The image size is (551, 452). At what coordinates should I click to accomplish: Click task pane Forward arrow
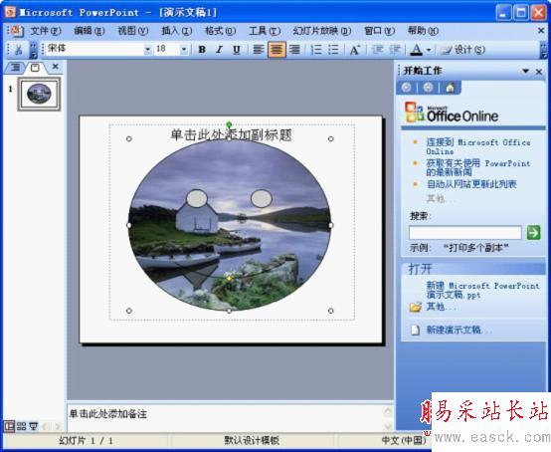428,88
